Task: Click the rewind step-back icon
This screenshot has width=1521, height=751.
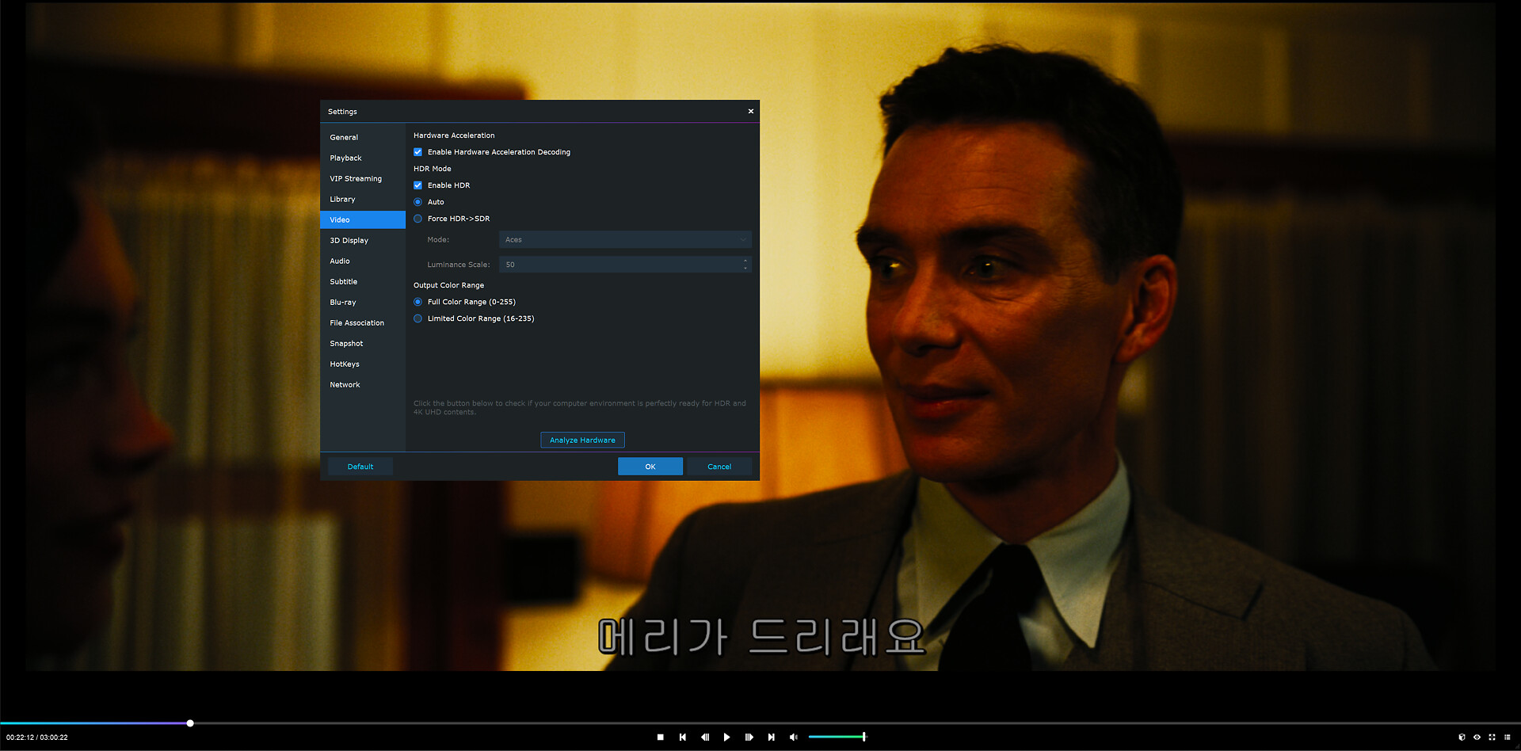Action: [x=704, y=737]
